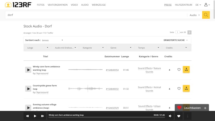
Task: Like Countryside geese farm loop with heart
Action: pos(179,88)
